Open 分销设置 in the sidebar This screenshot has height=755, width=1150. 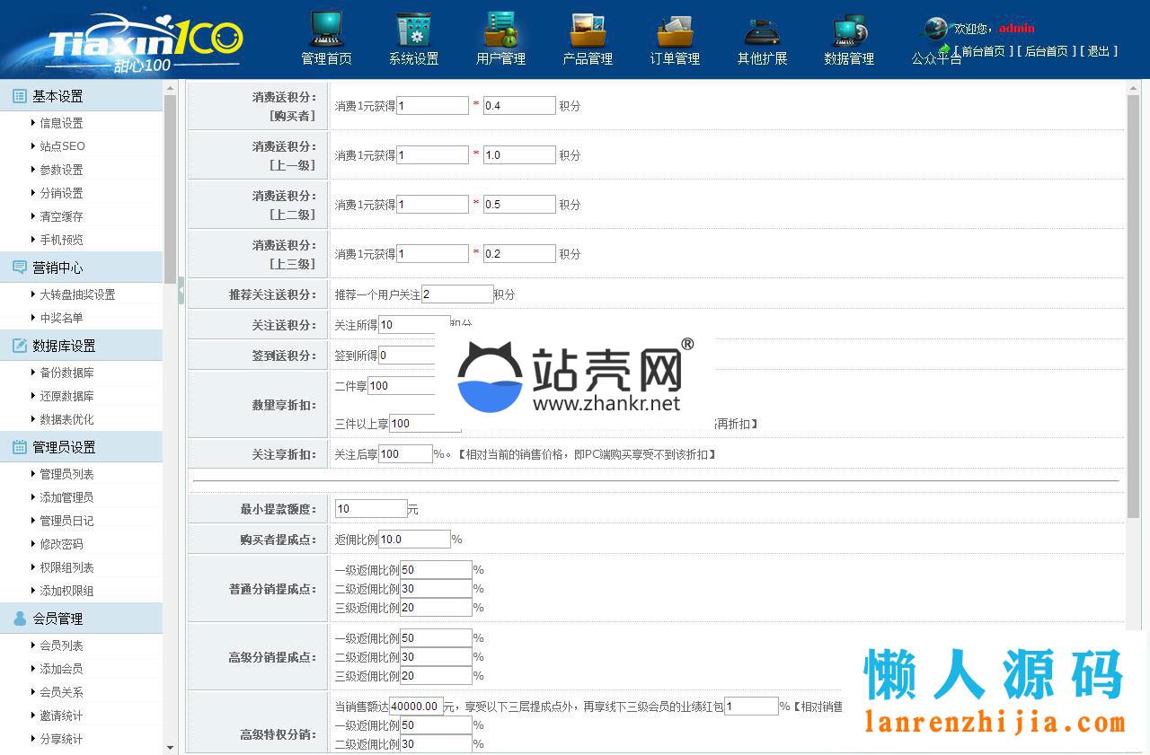pyautogui.click(x=61, y=193)
